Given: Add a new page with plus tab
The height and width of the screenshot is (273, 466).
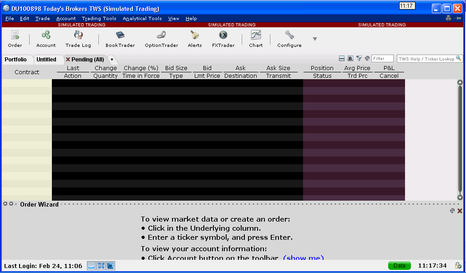Looking at the screenshot, I should tap(112, 60).
